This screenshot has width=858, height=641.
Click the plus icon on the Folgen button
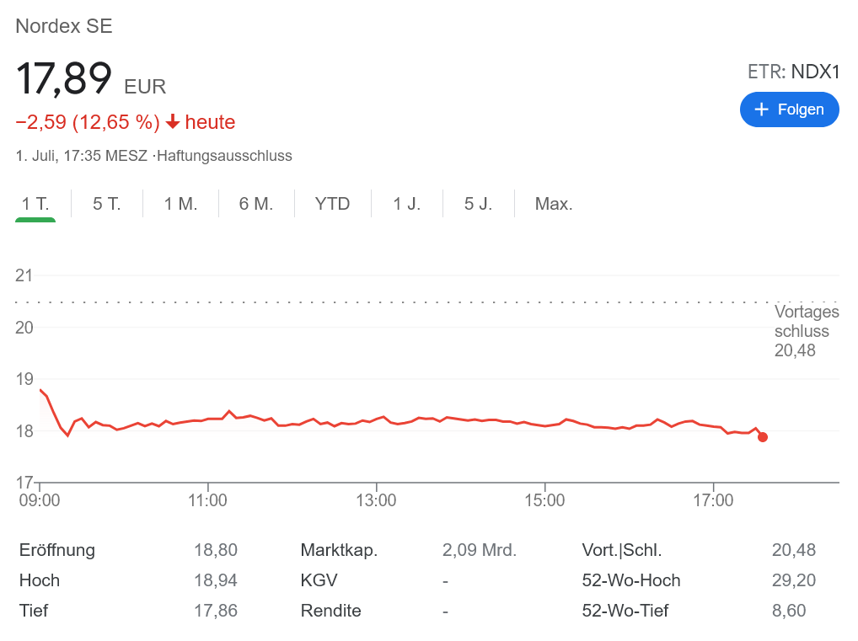(x=764, y=110)
